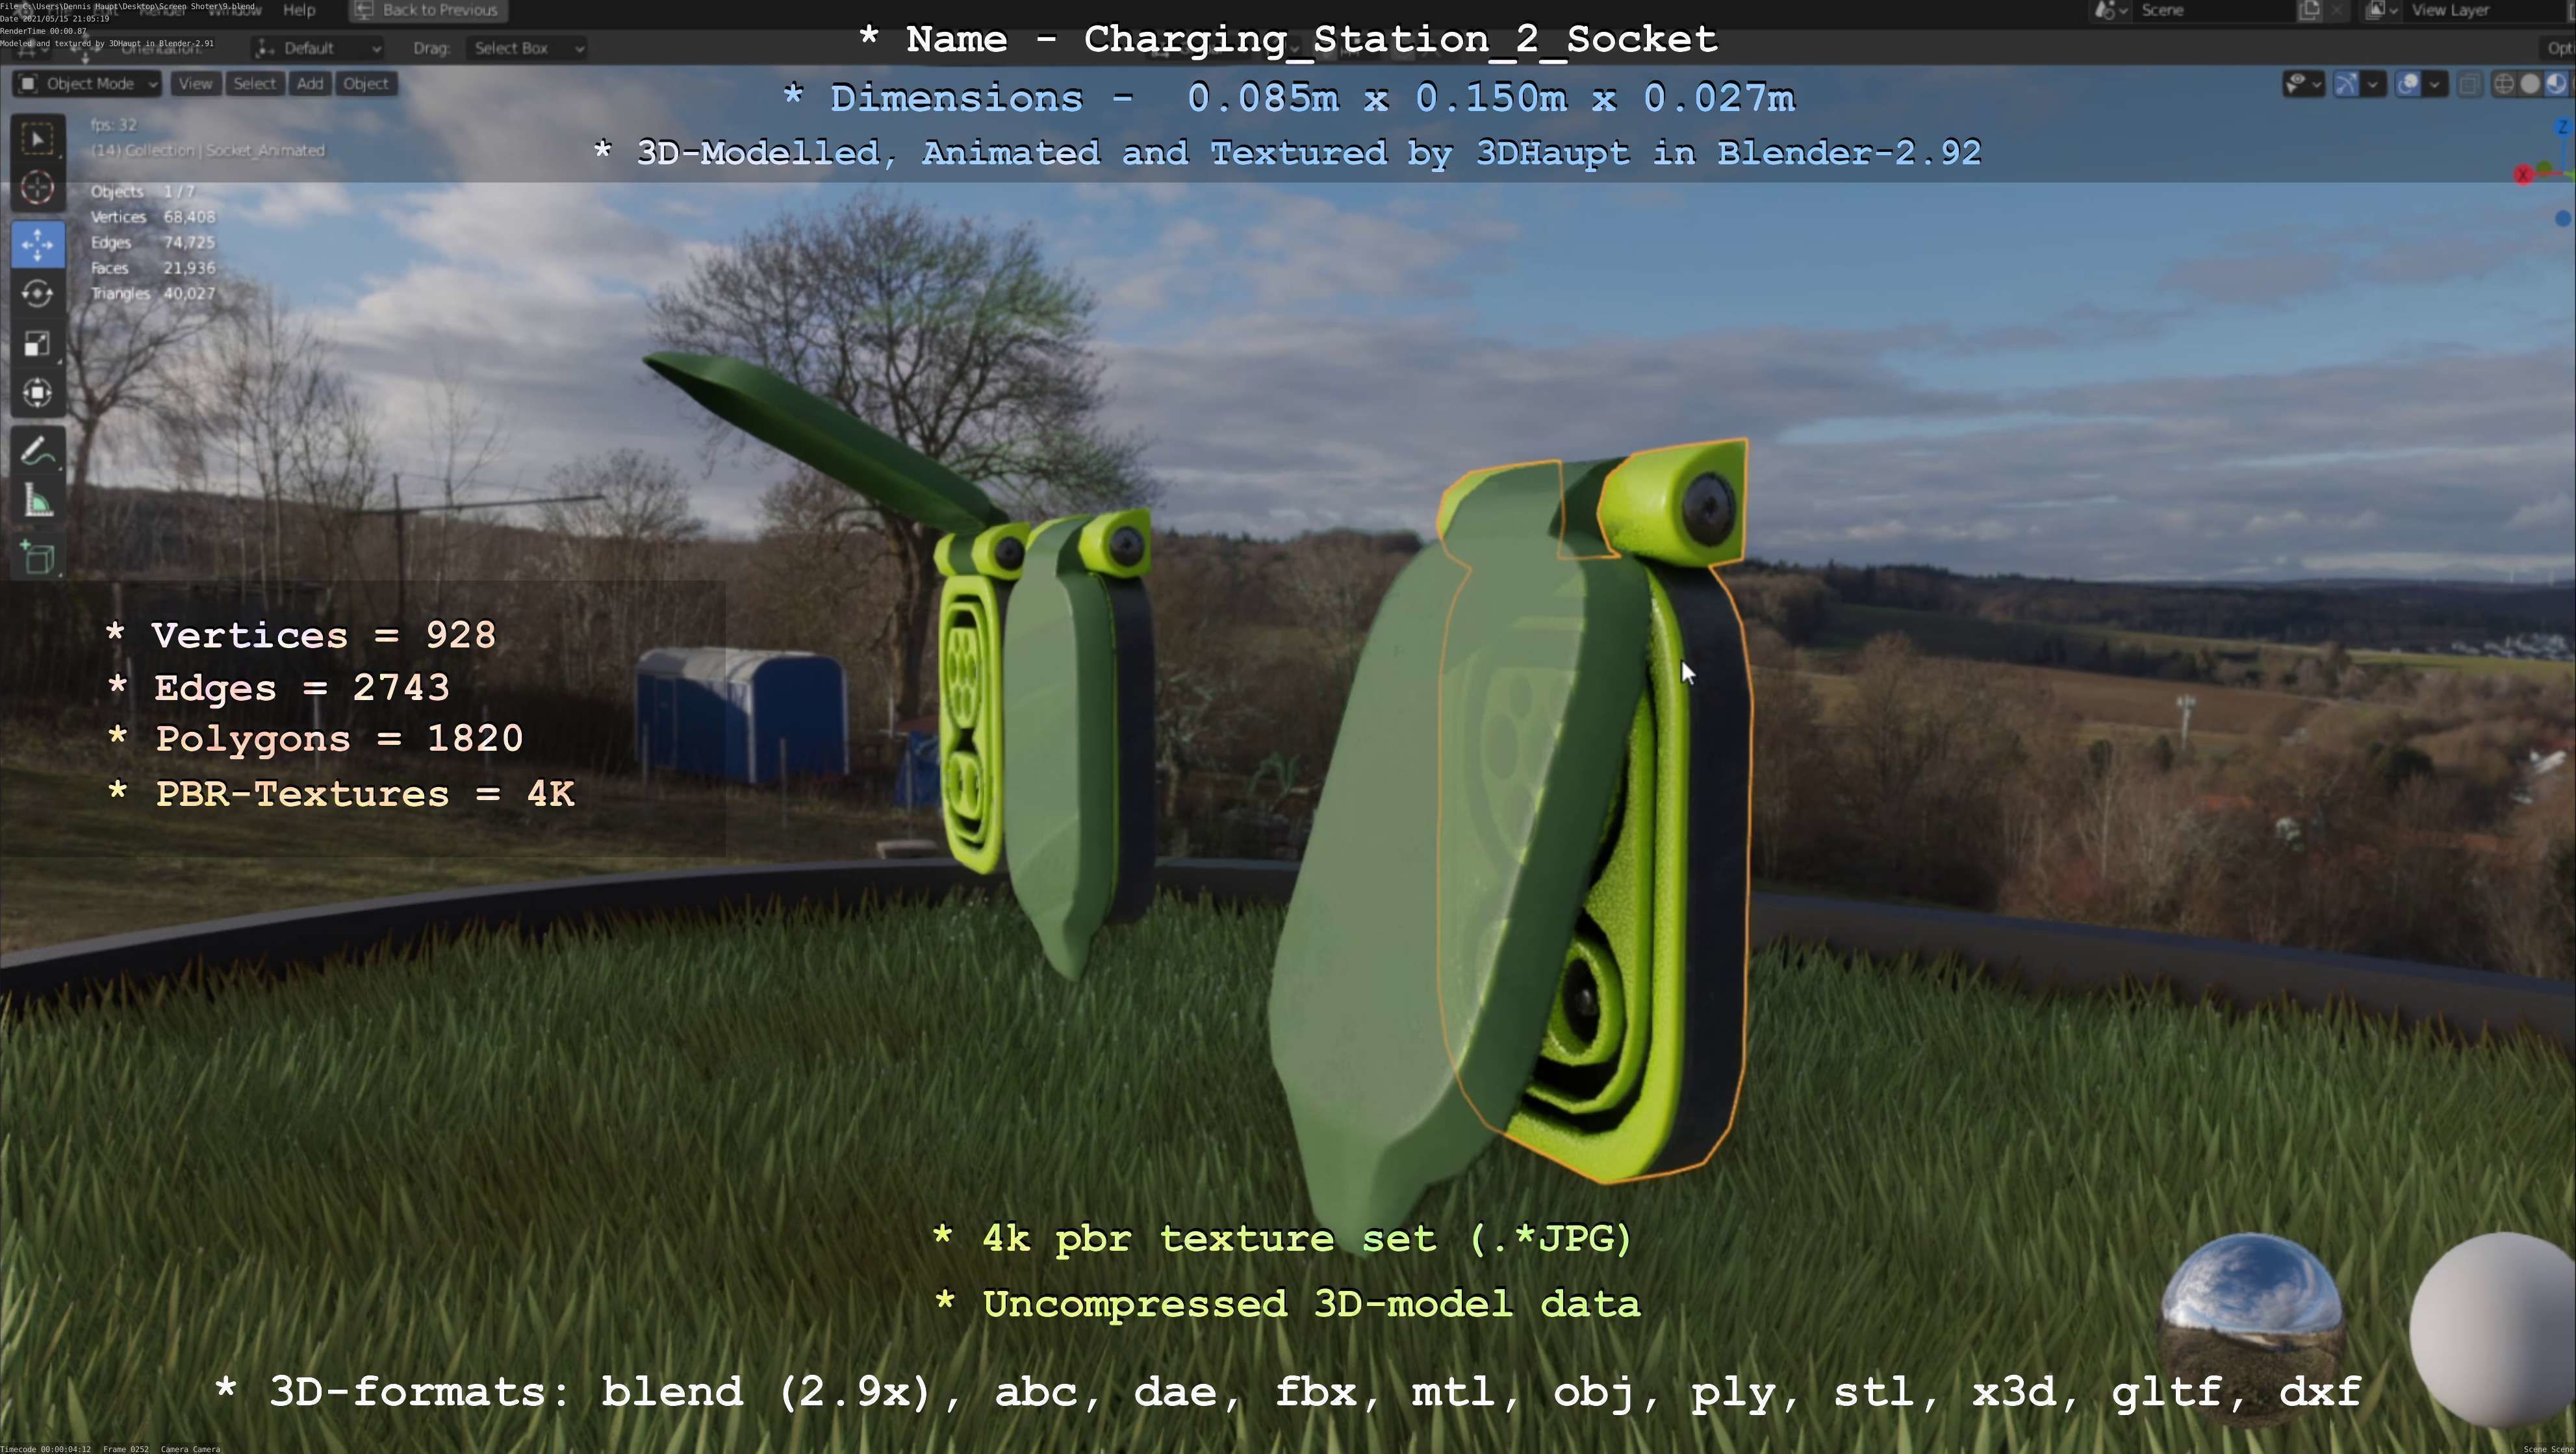2576x1454 pixels.
Task: Toggle the Show Gizmo button
Action: coord(2346,84)
